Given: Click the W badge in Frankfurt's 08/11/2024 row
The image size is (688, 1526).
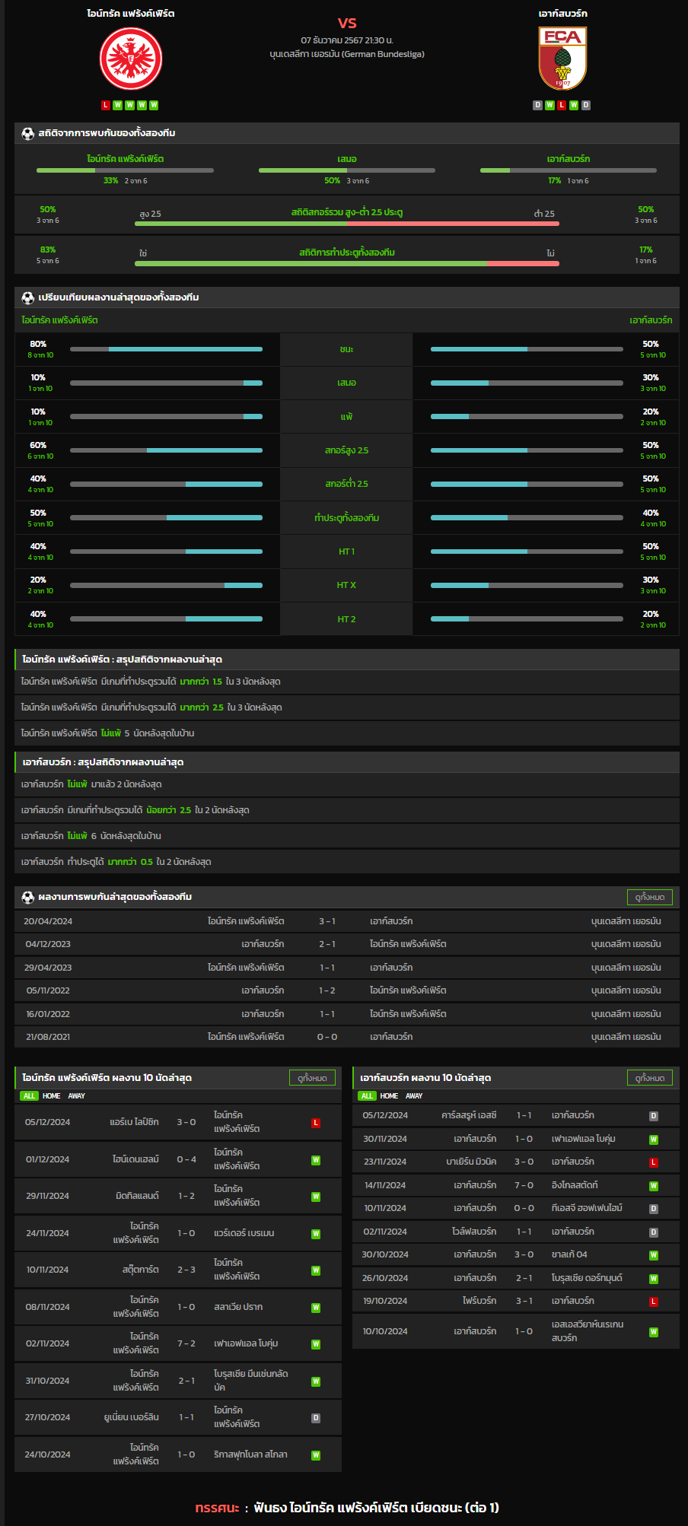Looking at the screenshot, I should click(x=316, y=1308).
